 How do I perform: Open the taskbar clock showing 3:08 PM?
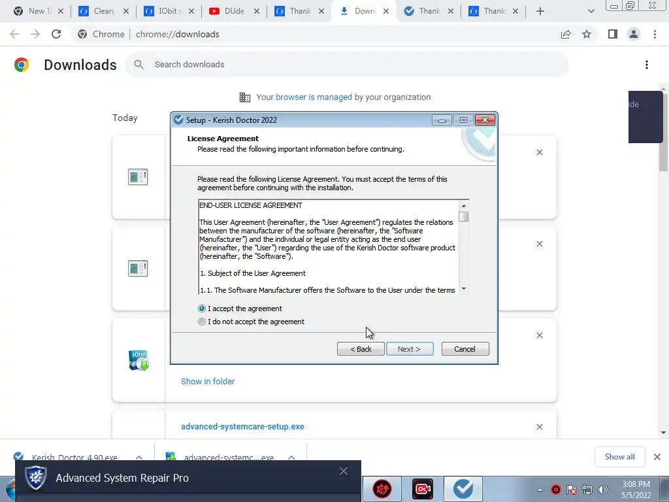pyautogui.click(x=636, y=490)
